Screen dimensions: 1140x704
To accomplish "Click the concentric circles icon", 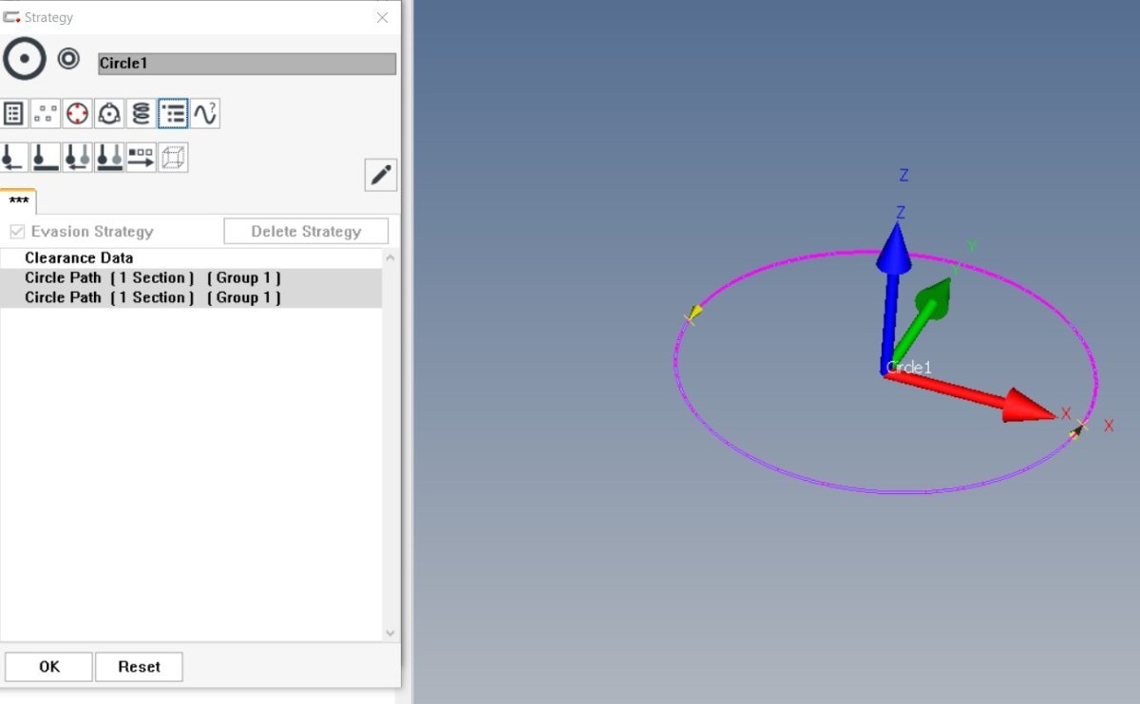I will coord(68,60).
